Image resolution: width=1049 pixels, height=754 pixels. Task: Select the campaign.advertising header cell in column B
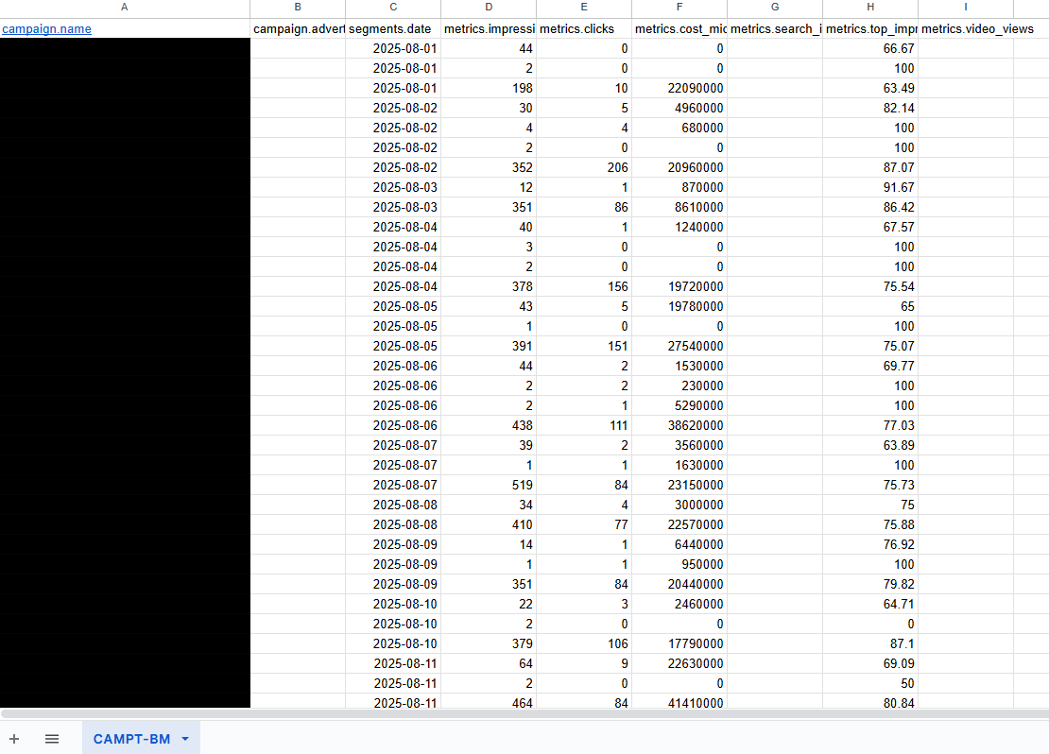tap(298, 29)
